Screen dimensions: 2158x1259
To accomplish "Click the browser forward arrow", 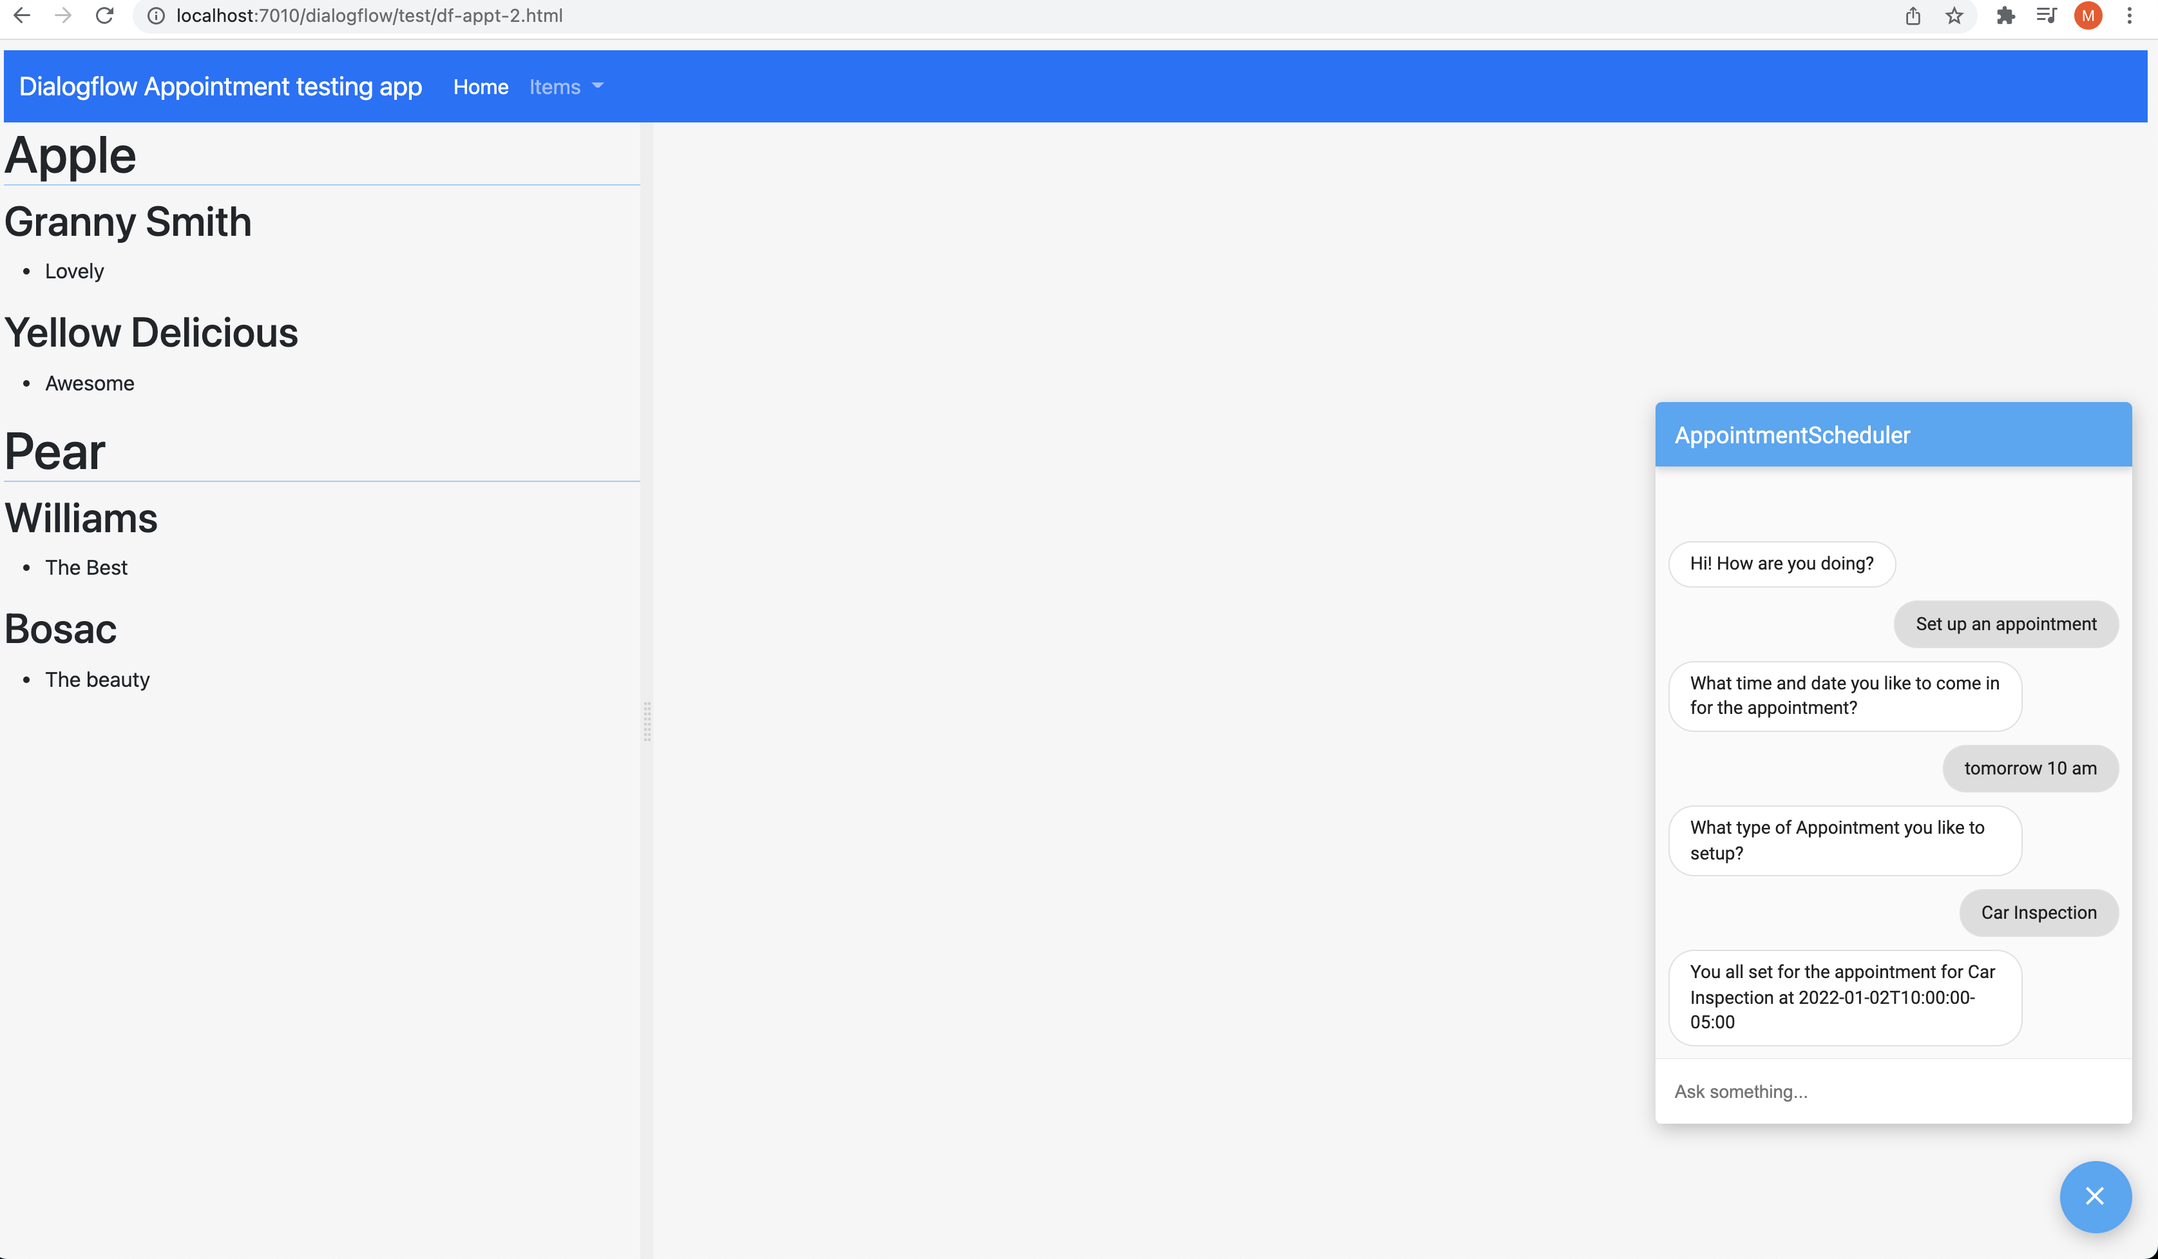I will point(63,15).
